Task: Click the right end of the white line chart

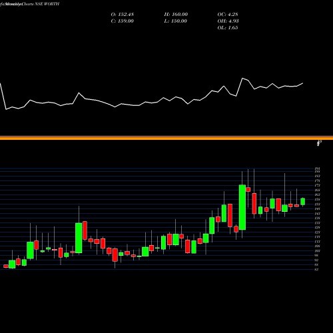Action: (x=302, y=83)
